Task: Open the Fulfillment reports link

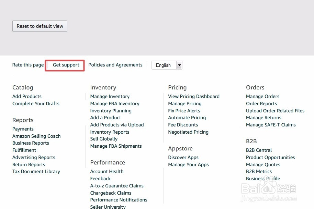Action: [x=24, y=150]
